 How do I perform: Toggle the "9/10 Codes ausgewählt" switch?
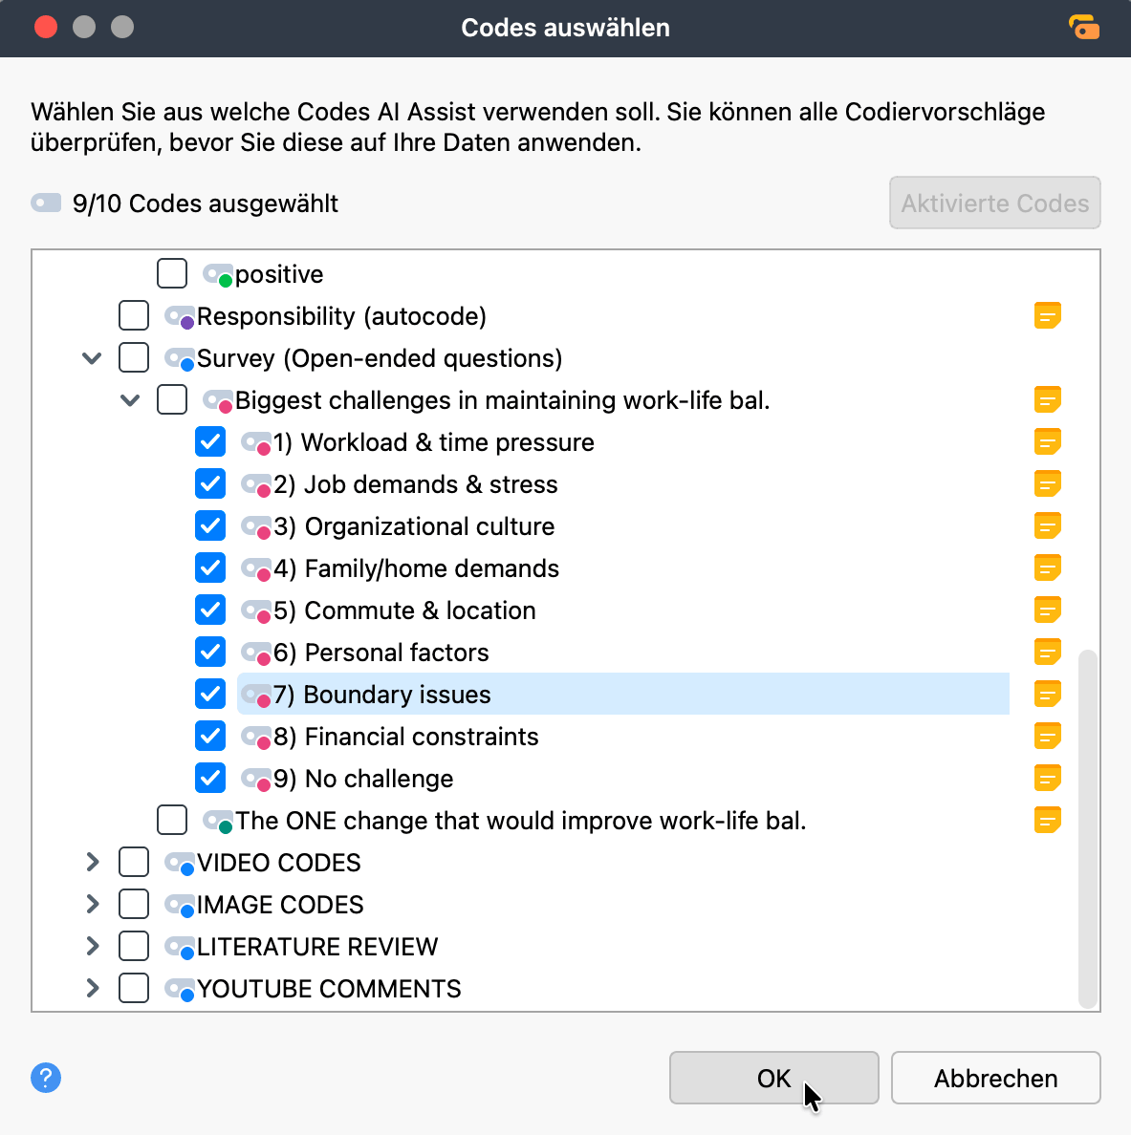tap(46, 203)
